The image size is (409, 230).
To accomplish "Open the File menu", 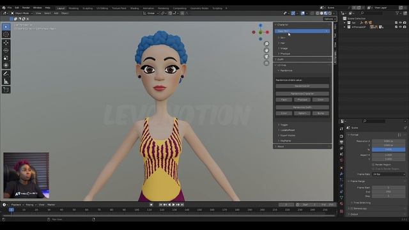I will tap(10, 8).
